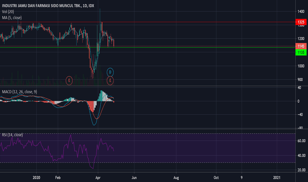Select the 1145 current price label
The width and height of the screenshot is (308, 182).
tap(301, 46)
